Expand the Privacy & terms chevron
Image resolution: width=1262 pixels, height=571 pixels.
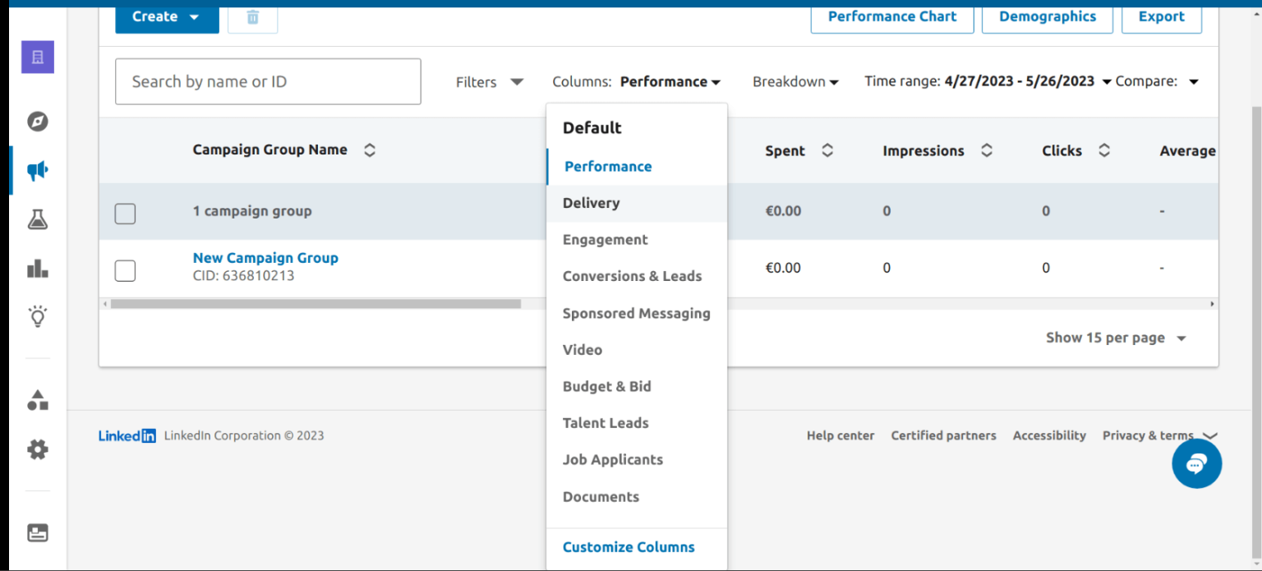coord(1209,435)
